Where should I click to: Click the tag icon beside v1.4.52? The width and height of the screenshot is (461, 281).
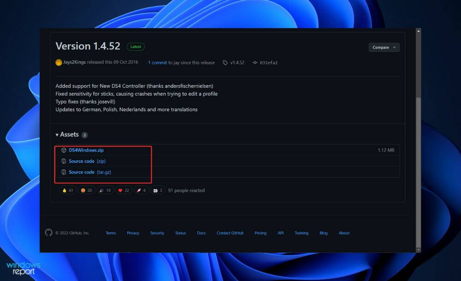point(225,63)
